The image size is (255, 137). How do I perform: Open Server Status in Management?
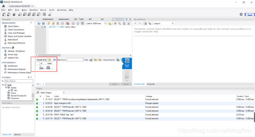13,26
